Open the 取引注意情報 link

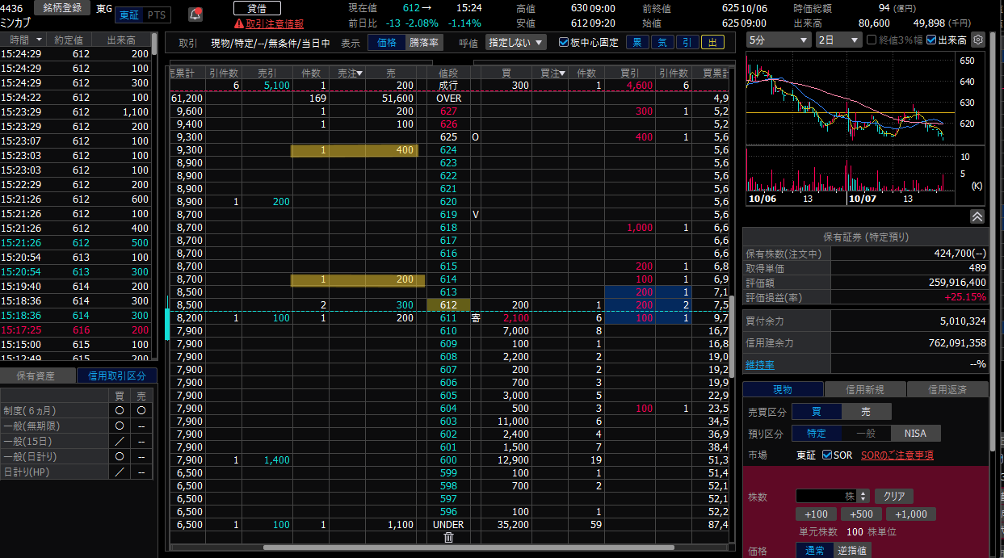click(275, 24)
